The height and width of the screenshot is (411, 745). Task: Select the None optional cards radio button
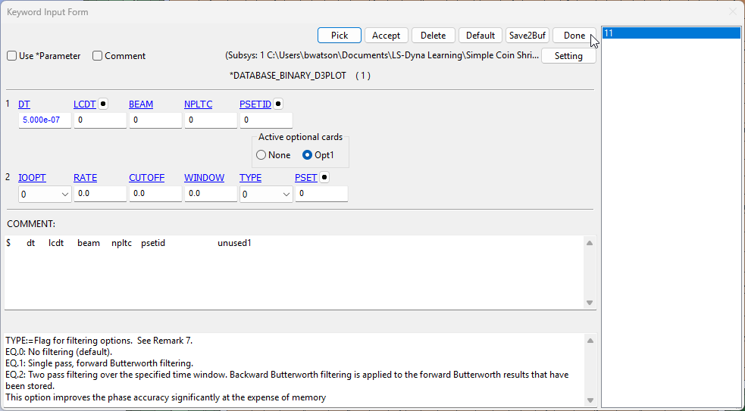click(261, 155)
